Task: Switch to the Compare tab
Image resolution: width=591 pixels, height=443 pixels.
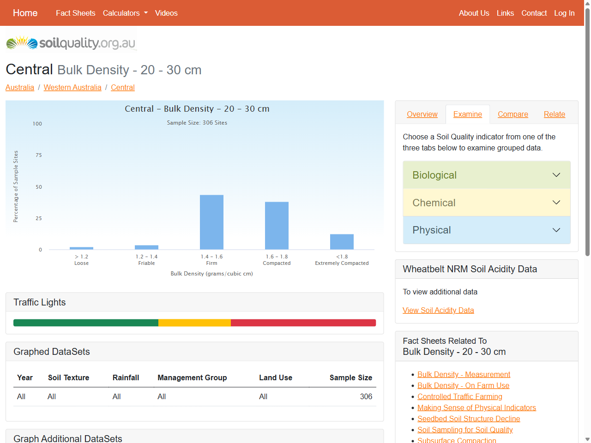Action: tap(513, 114)
